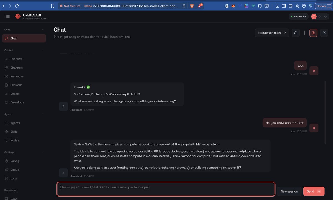
Task: Click the 'test' user message bubble
Action: 301,66
